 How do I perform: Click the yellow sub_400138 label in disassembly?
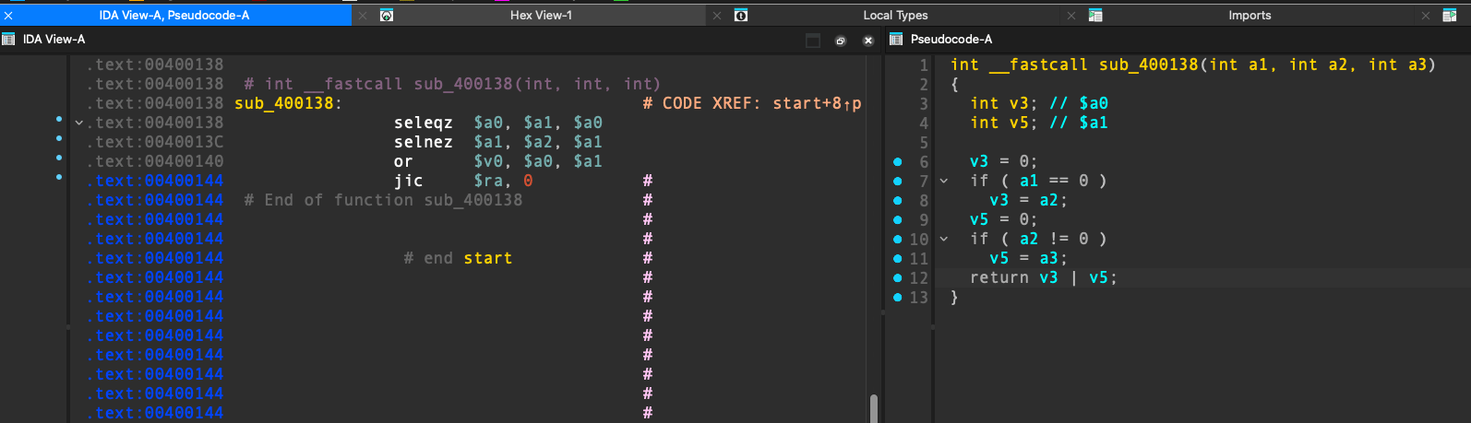coord(284,103)
